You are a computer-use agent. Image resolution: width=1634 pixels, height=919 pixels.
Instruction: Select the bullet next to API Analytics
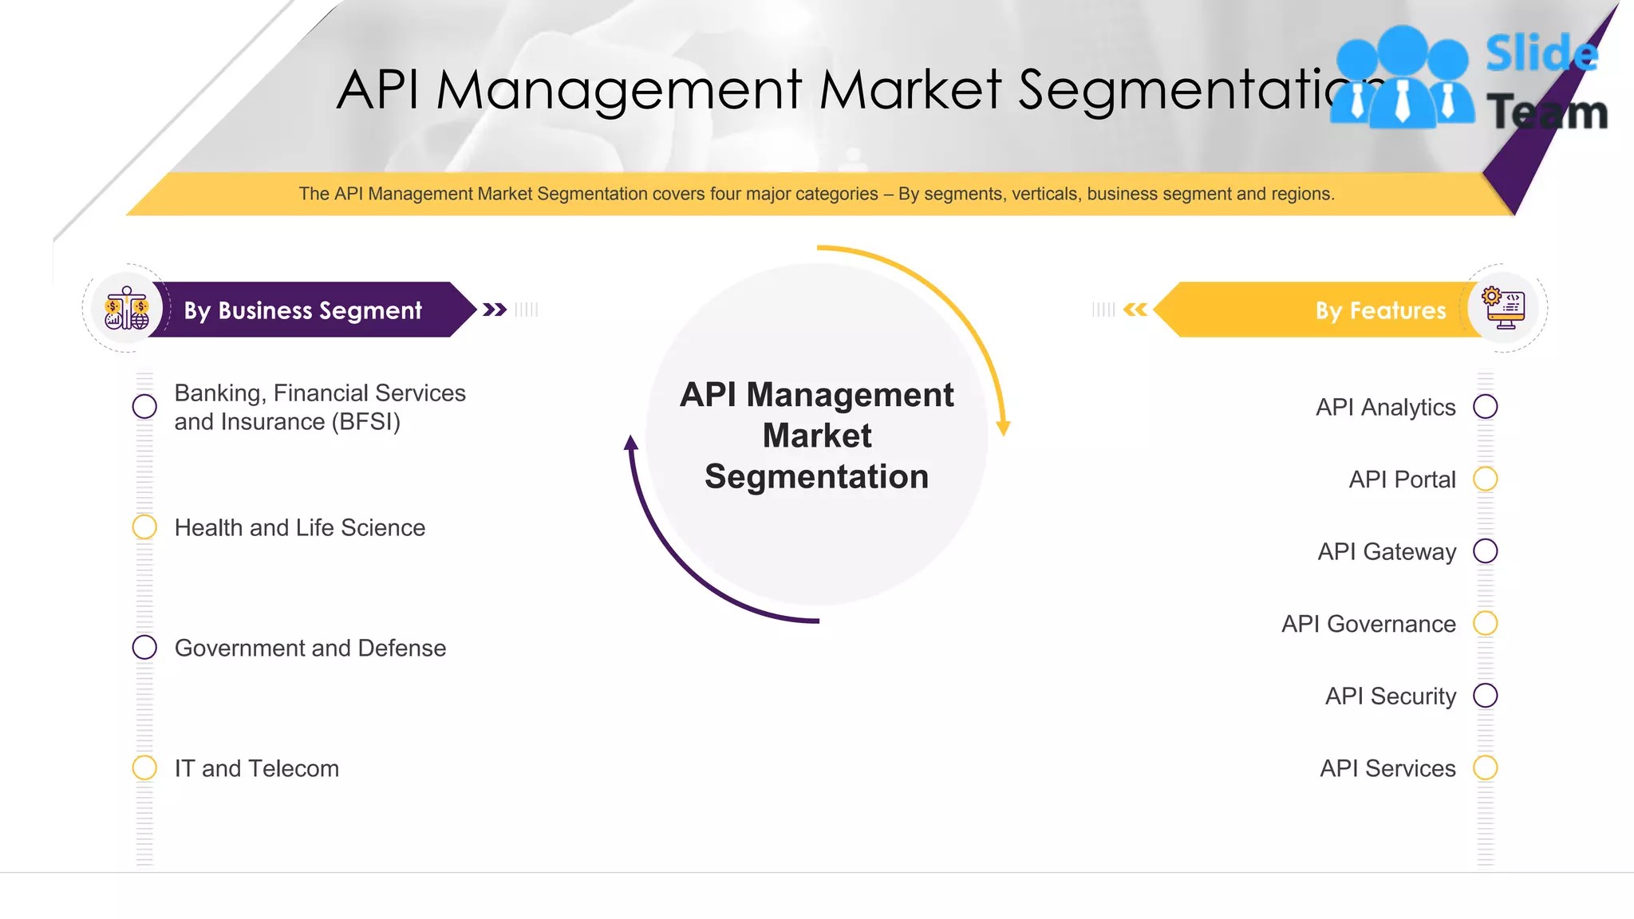click(1485, 407)
